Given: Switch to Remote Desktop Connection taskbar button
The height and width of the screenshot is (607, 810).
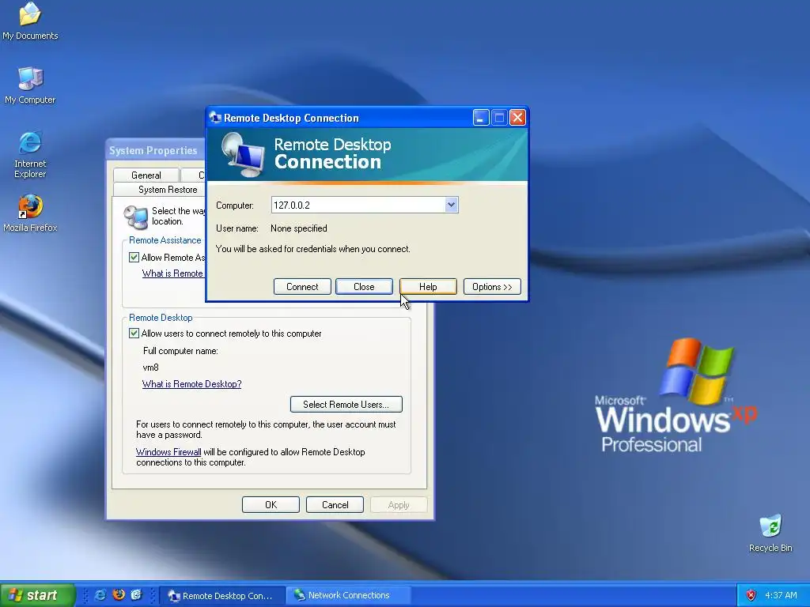Looking at the screenshot, I should point(222,596).
